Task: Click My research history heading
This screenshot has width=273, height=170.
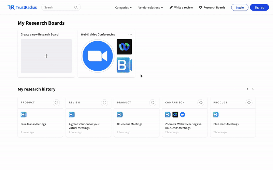Action: tap(37, 89)
